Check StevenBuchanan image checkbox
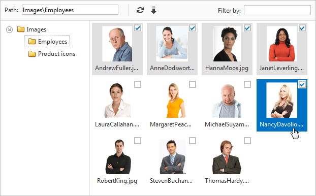Image resolution: width=316 pixels, height=196 pixels. (193, 141)
